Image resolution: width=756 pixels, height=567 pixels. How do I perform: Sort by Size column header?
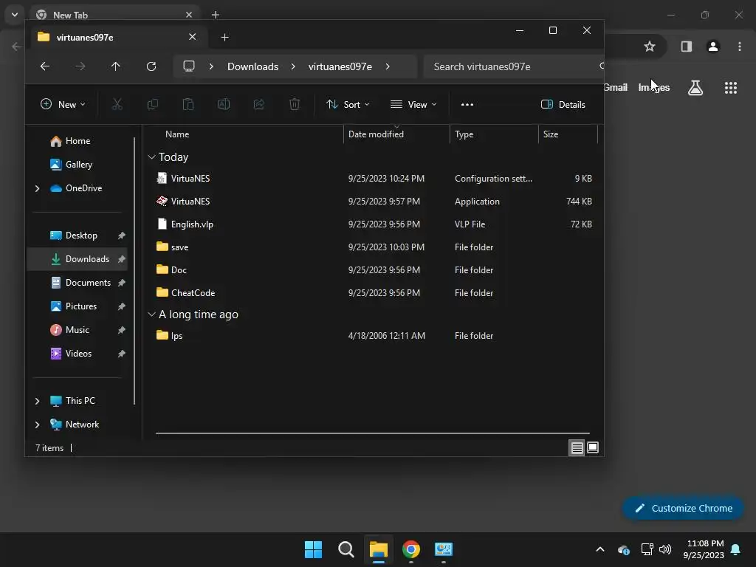point(568,134)
